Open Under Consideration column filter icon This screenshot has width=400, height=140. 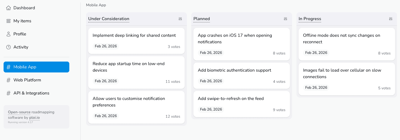[180, 19]
